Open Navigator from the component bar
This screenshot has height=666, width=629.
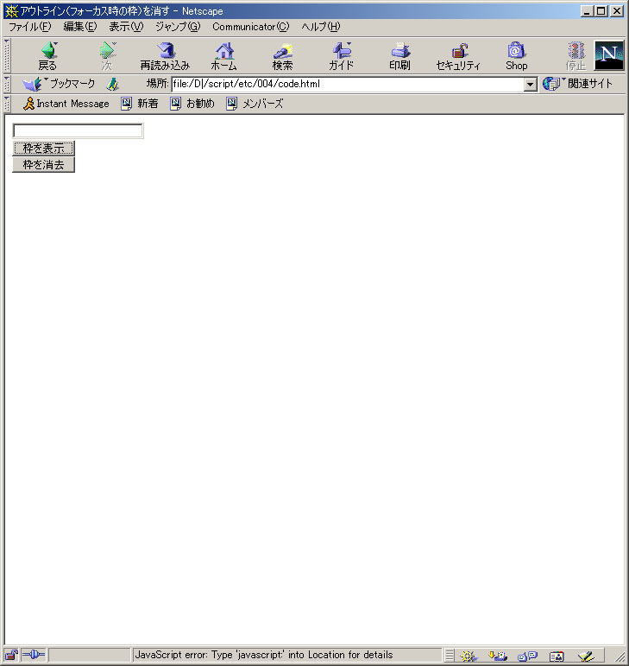pyautogui.click(x=469, y=656)
